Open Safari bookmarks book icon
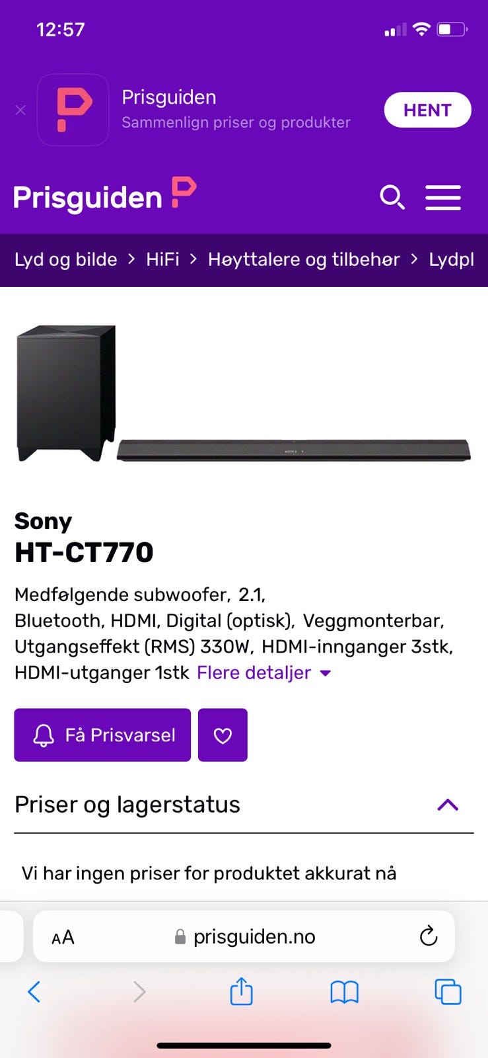 click(x=344, y=992)
